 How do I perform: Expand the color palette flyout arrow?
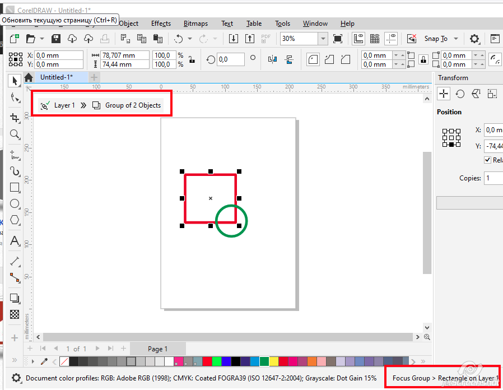[33, 362]
